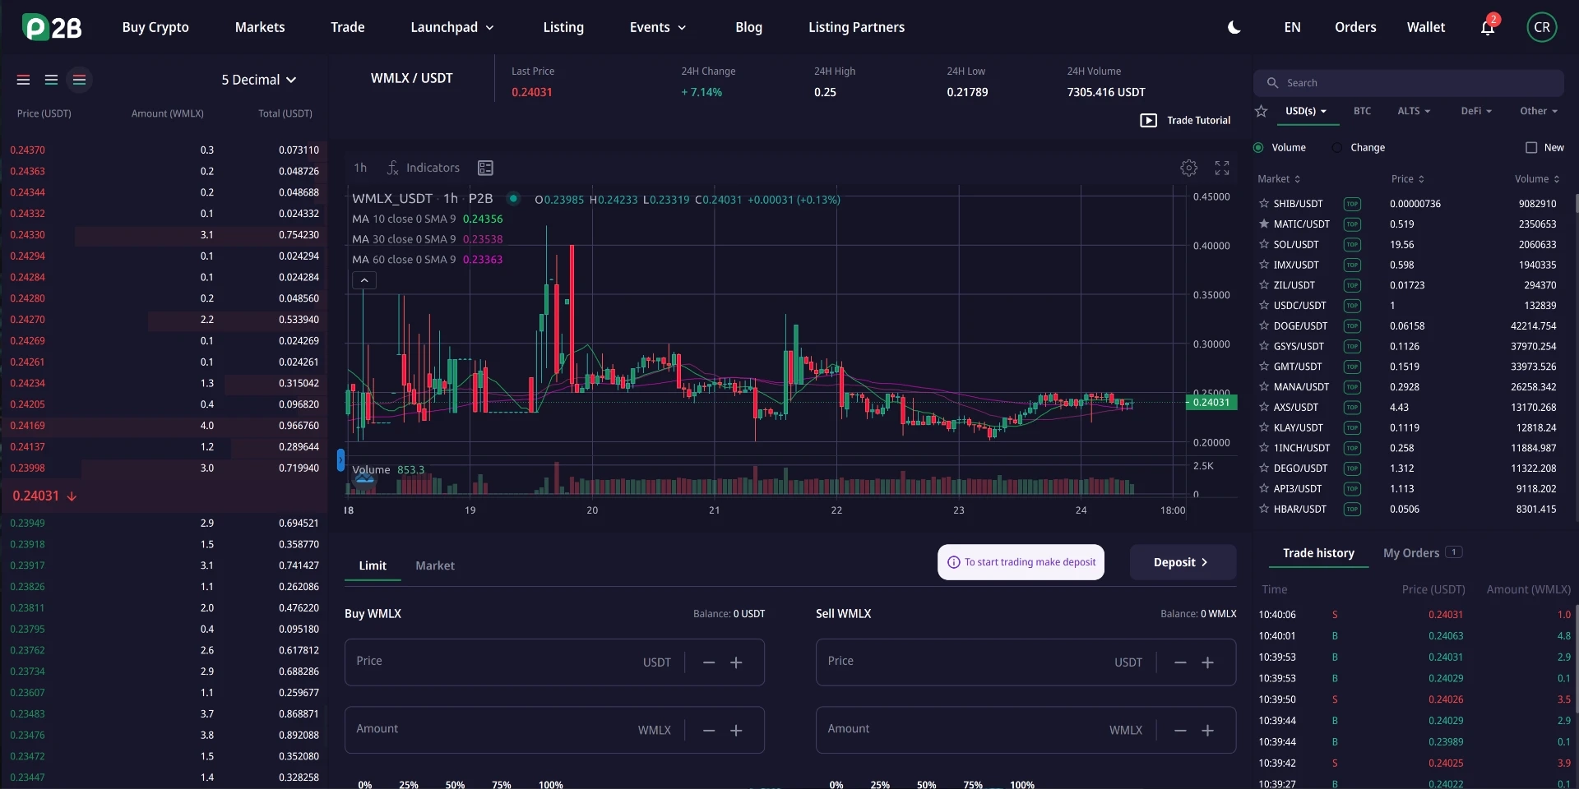Select the Volume radio button
This screenshot has width=1579, height=789.
(1258, 148)
